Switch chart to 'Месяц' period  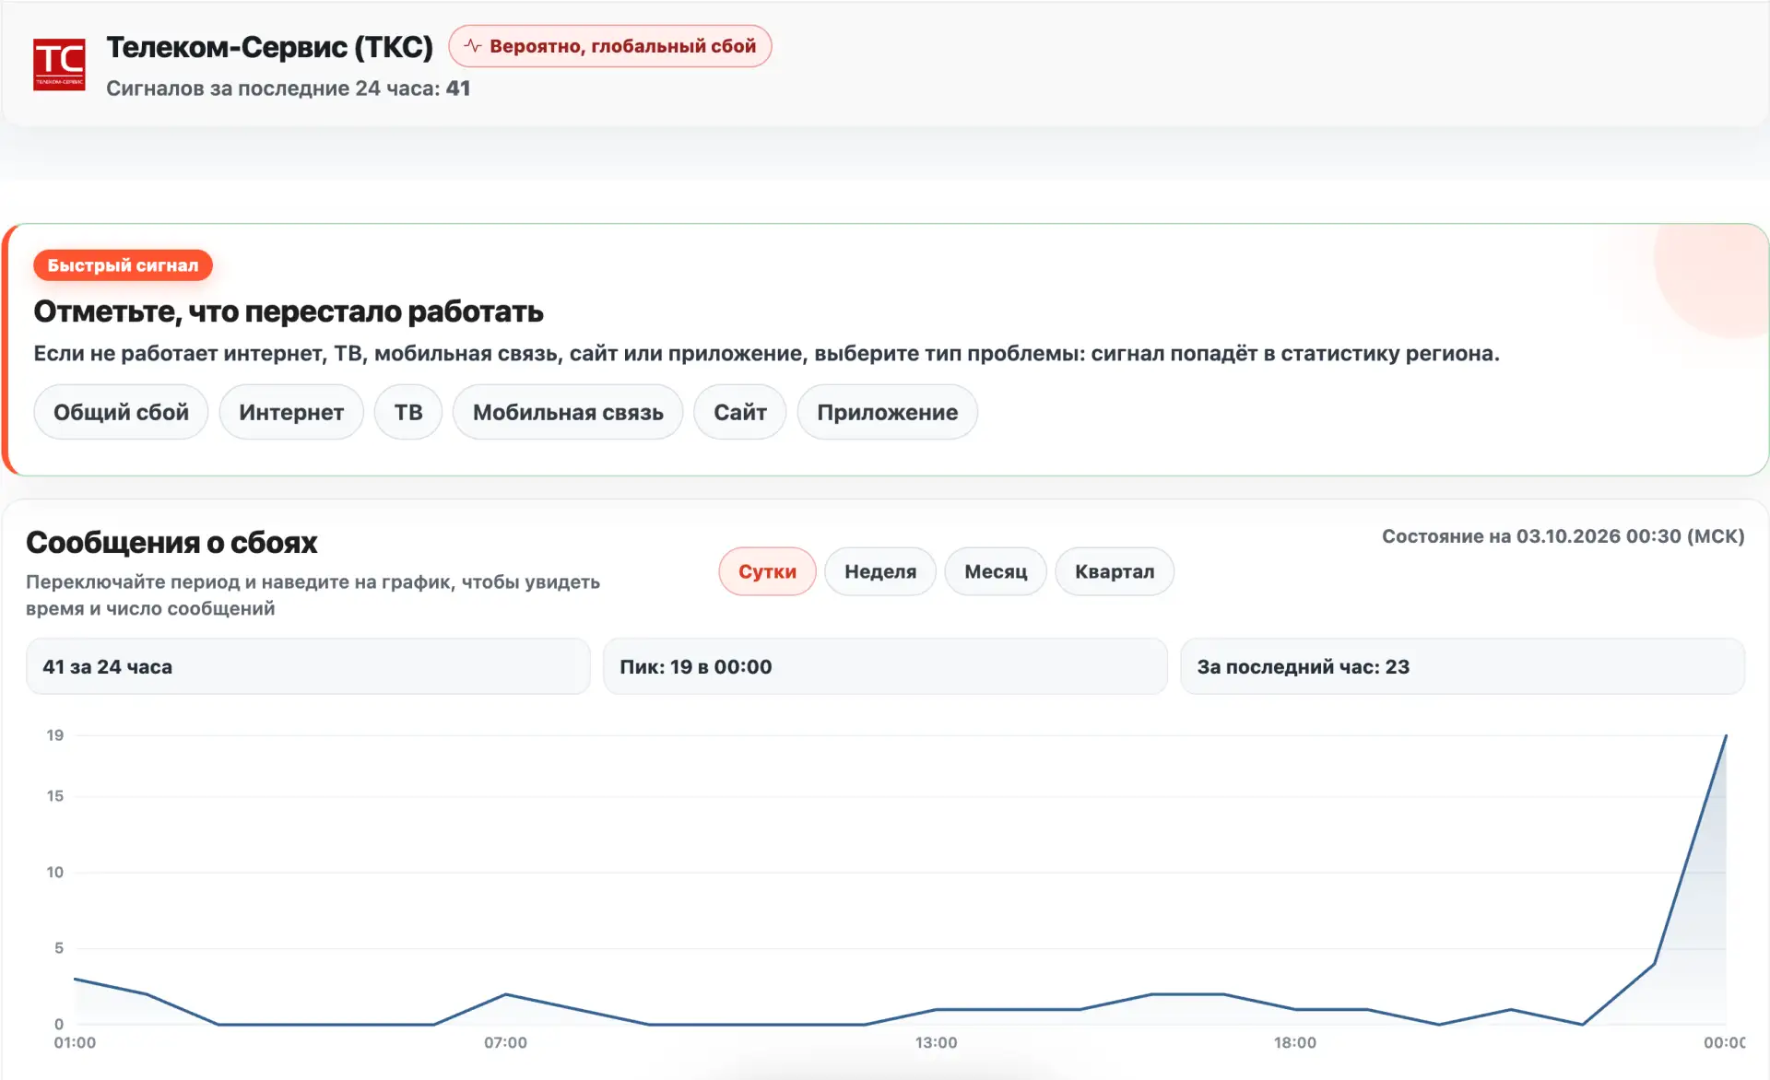point(996,571)
